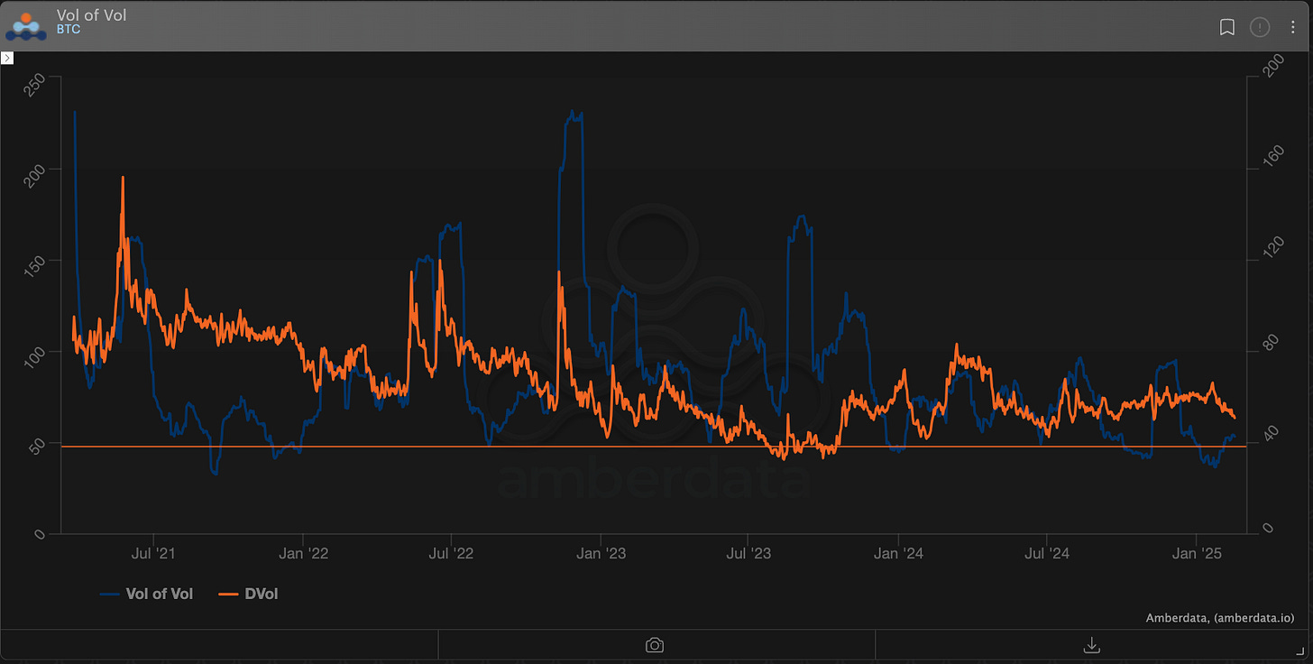Expand the side panel chevron arrow

pos(7,58)
